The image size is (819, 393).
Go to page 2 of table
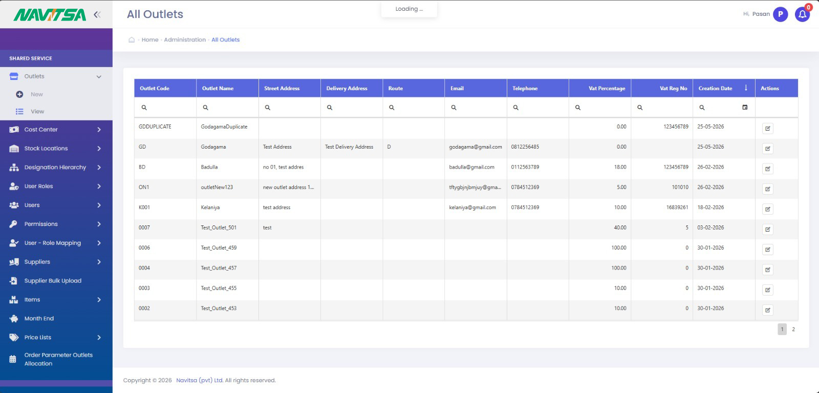point(793,329)
